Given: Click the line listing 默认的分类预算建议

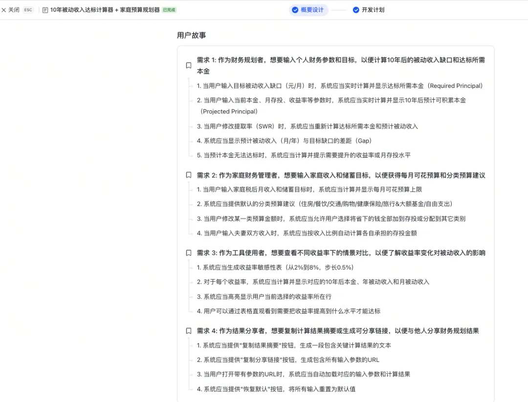Looking at the screenshot, I should tap(325, 204).
